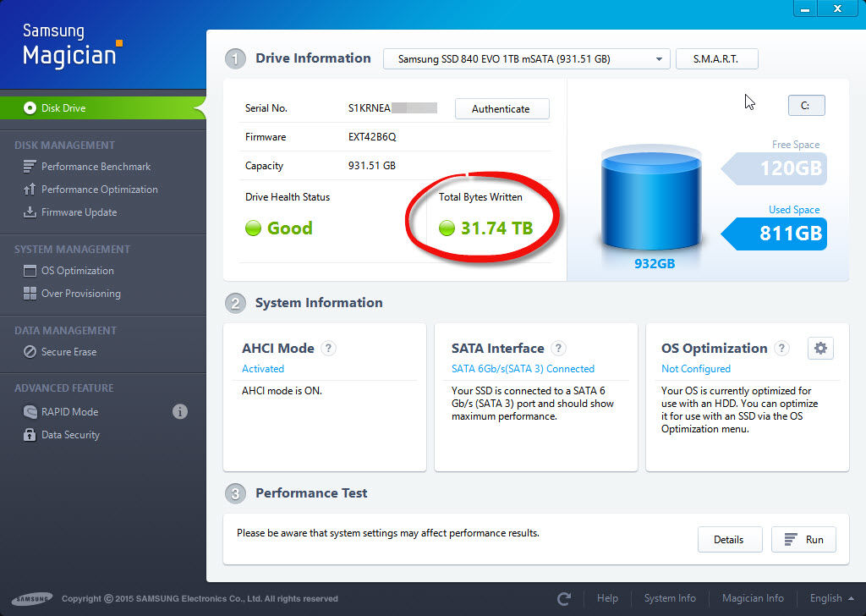Click the Not Configured status text
Viewport: 866px width, 616px height.
pos(696,368)
